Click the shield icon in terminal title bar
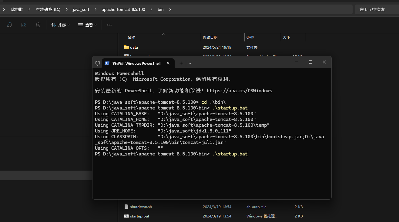 pyautogui.click(x=98, y=63)
